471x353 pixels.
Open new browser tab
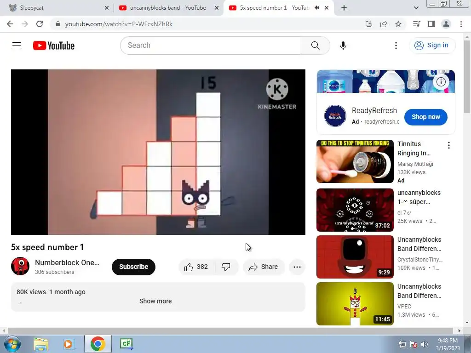[x=344, y=8]
